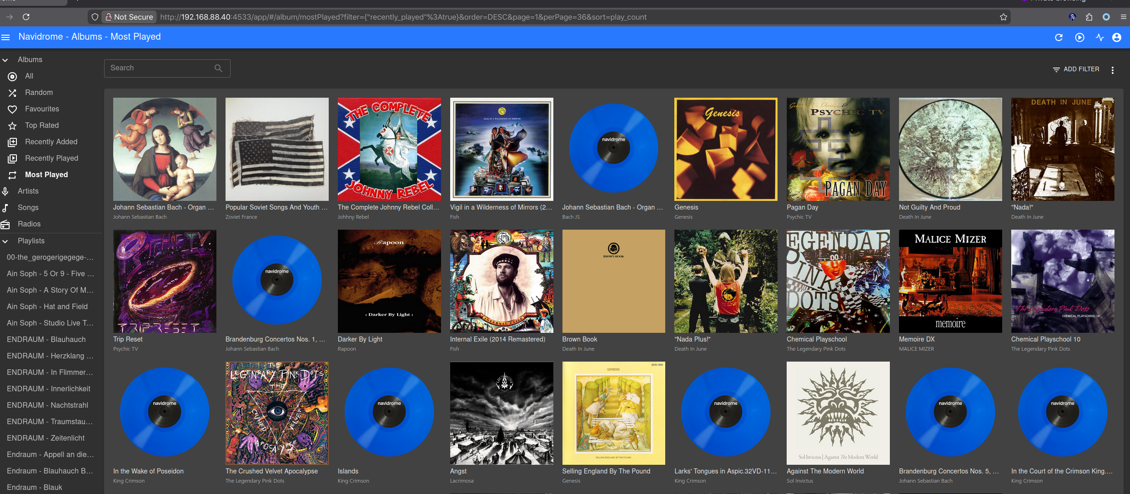This screenshot has height=494, width=1130.
Task: Click the refresh icon in Navidrome header
Action: click(x=1059, y=37)
